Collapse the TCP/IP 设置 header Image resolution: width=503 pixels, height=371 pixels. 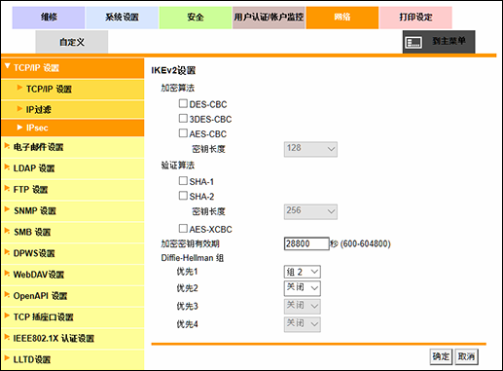click(x=73, y=68)
